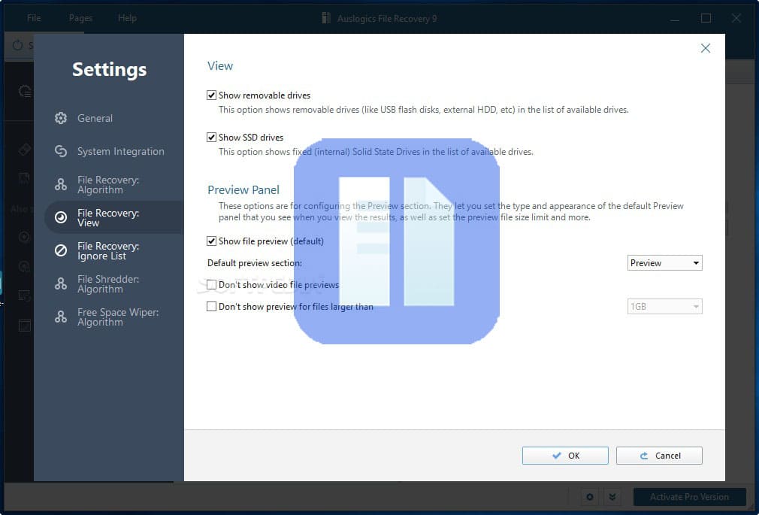
Task: Uncheck Show removable drives
Action: click(x=211, y=95)
